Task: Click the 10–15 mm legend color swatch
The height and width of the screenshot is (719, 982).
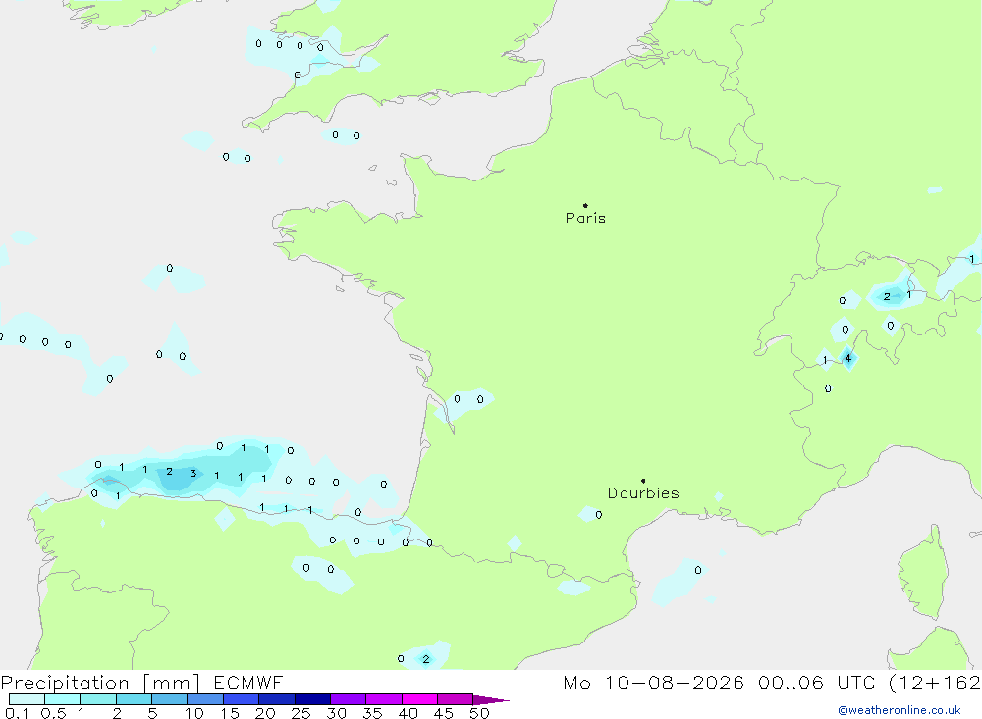Action: (x=205, y=699)
